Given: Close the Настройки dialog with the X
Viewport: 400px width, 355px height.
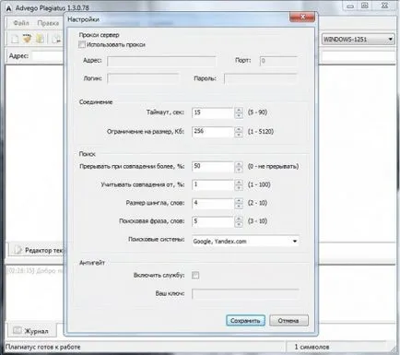Looking at the screenshot, I should click(302, 18).
